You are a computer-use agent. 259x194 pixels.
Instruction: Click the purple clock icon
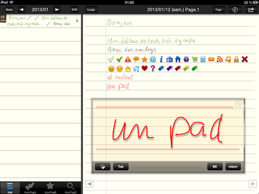point(186,59)
